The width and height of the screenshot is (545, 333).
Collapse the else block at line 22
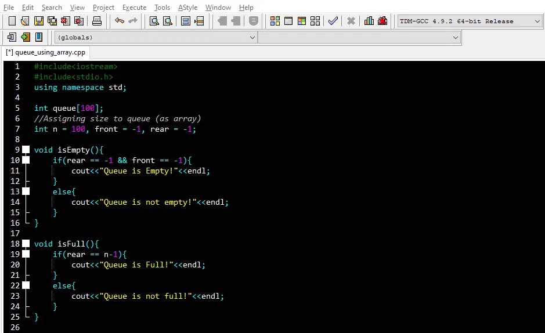26,285
